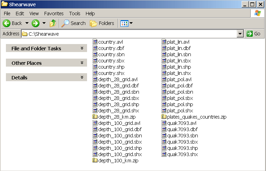Toggle the Folders tree pane

pos(102,23)
